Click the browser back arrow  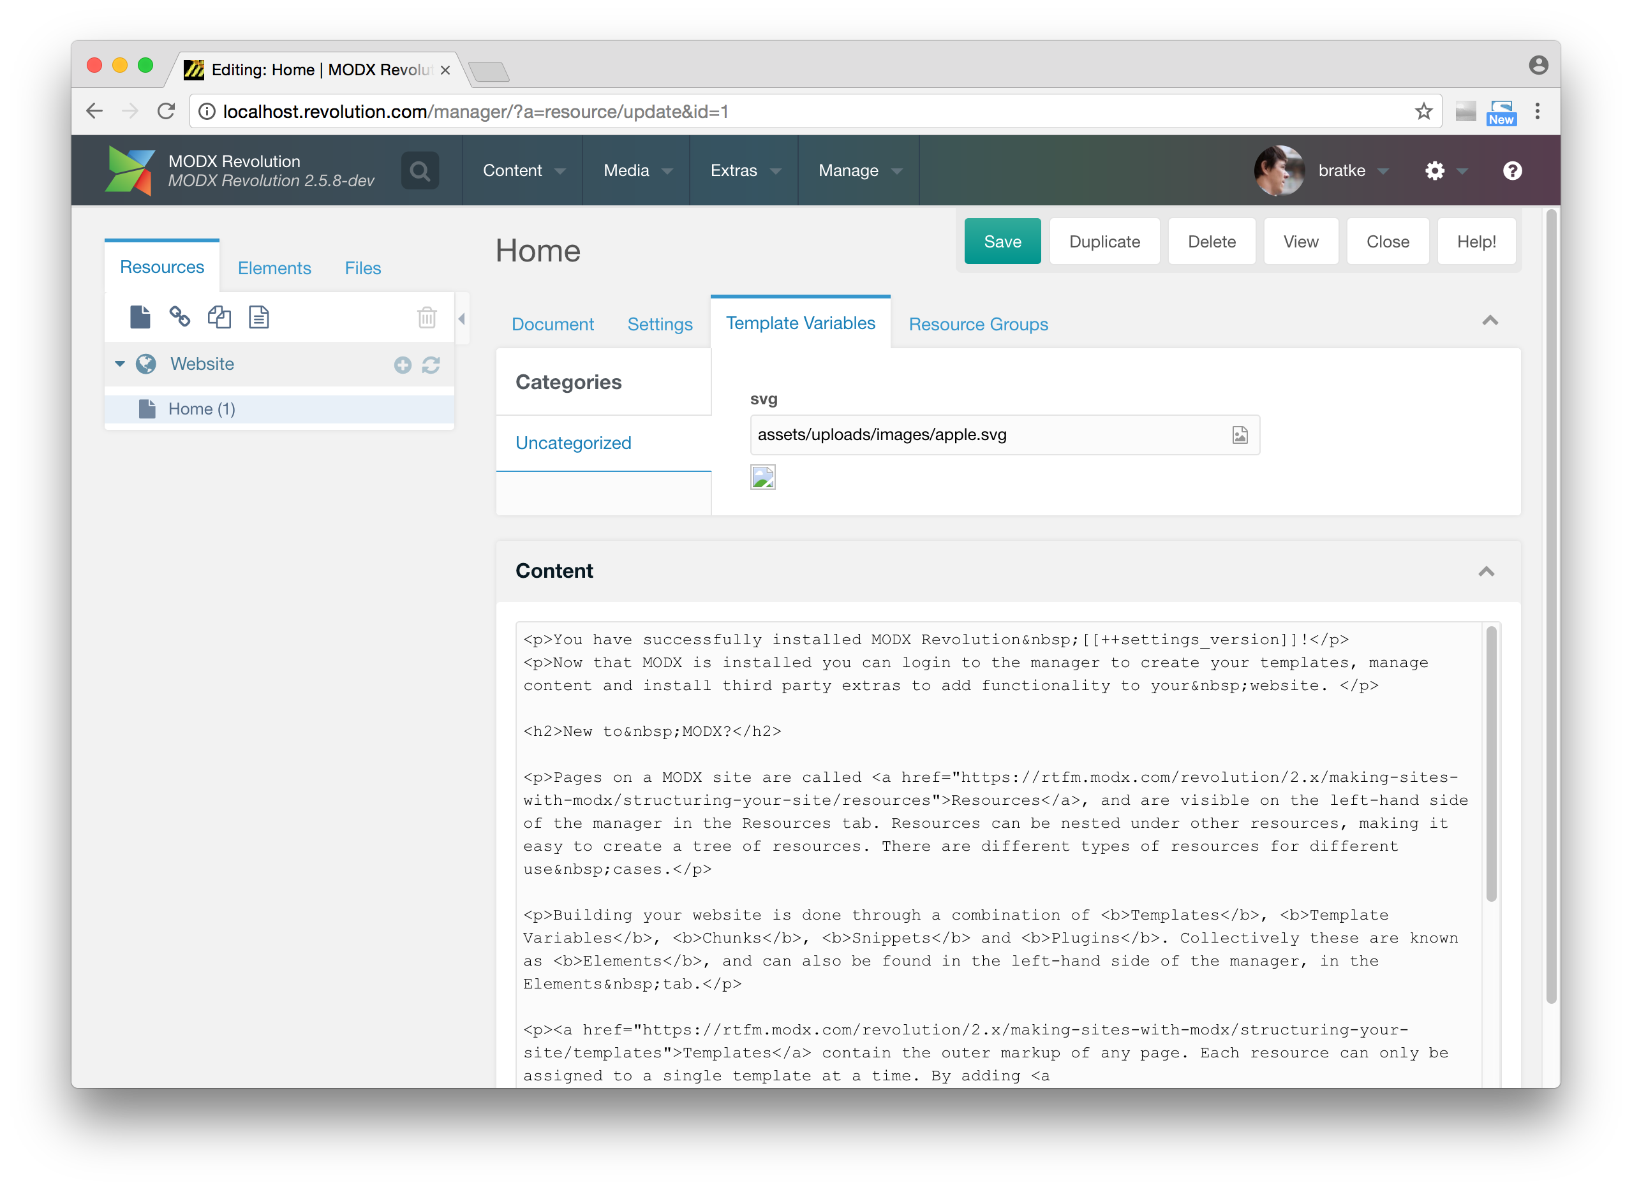click(94, 111)
